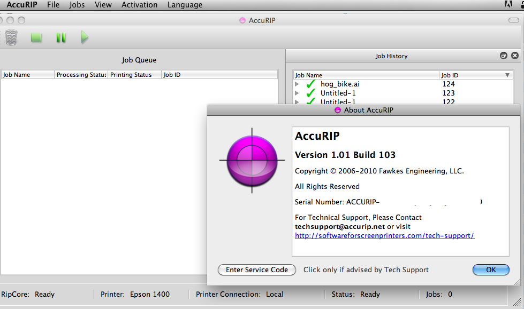This screenshot has width=524, height=309.
Task: Click the Job ID header in Job Queue
Action: click(x=219, y=75)
